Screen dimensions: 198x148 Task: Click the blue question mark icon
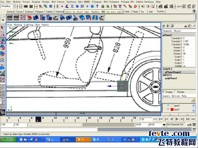[x=97, y=6]
